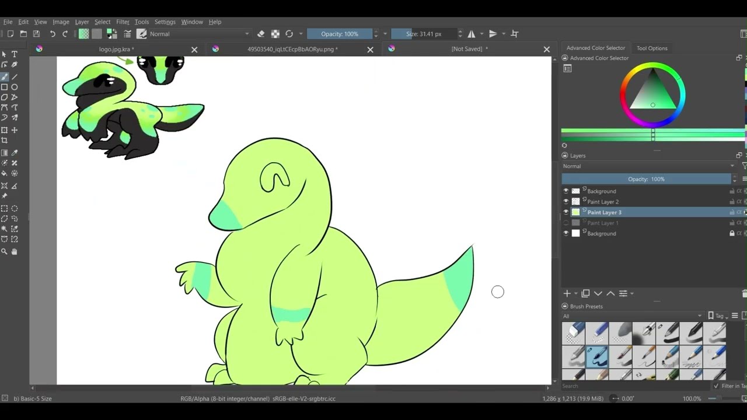Click the Layers panel Opacity slider

(x=646, y=179)
